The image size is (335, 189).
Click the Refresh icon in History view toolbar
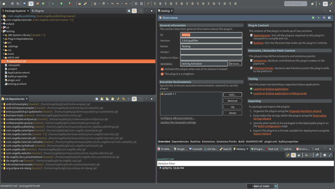point(288,155)
